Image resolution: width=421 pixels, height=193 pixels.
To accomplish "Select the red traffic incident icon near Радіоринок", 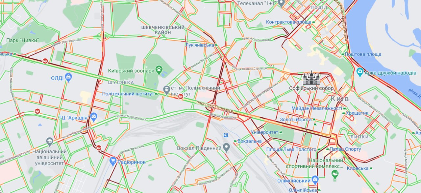I will [99, 147].
